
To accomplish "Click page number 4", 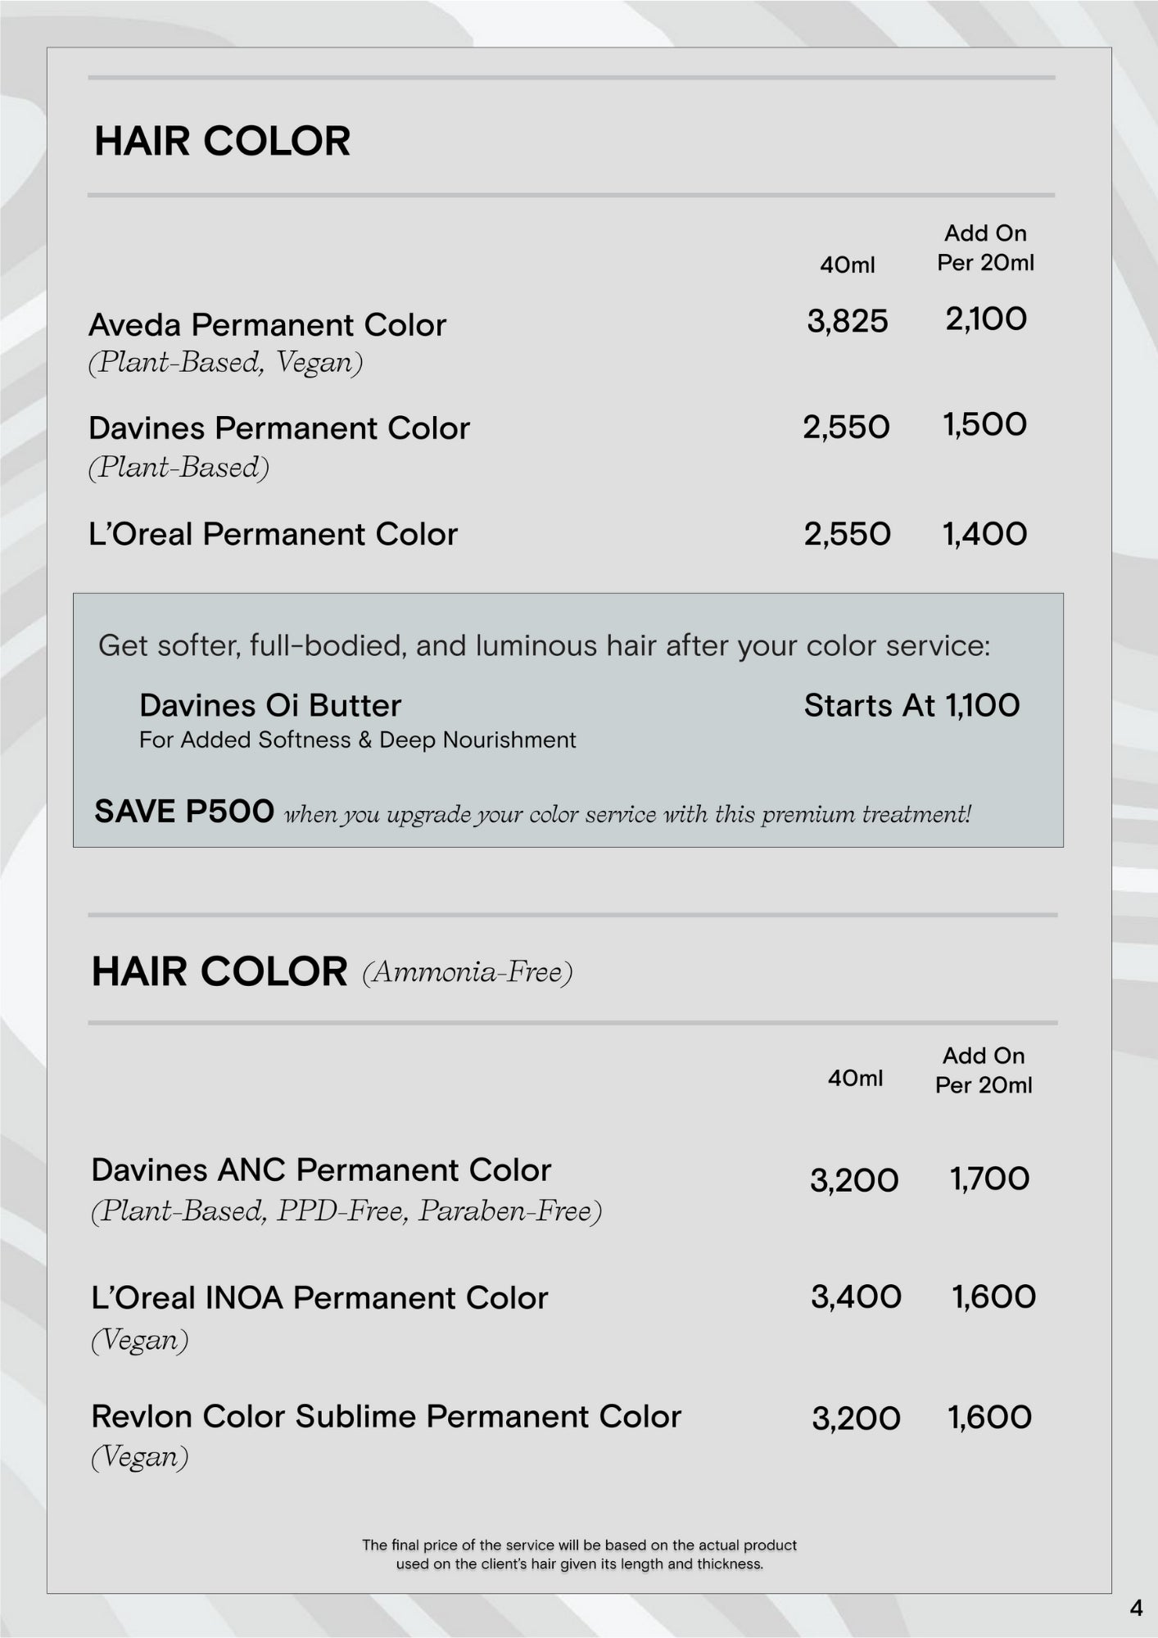I will pos(1136,1608).
